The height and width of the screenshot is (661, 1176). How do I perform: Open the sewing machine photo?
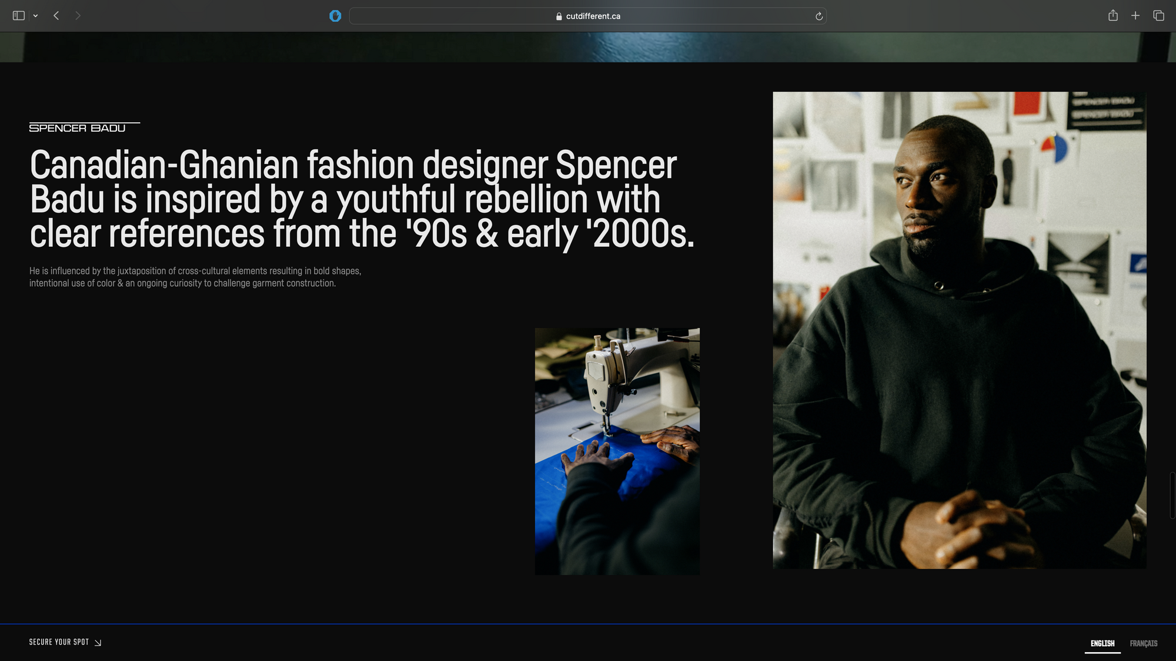[x=617, y=451]
